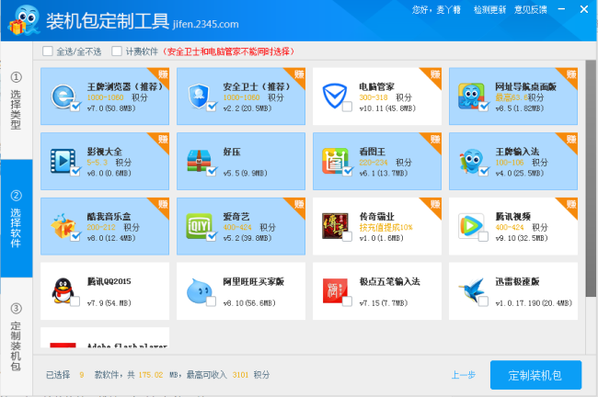The height and width of the screenshot is (397, 598).
Task: Click the orange 赚 badge on 王牌浏览器
Action: (x=161, y=75)
